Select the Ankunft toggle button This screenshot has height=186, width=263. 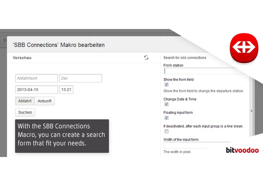pyautogui.click(x=44, y=101)
